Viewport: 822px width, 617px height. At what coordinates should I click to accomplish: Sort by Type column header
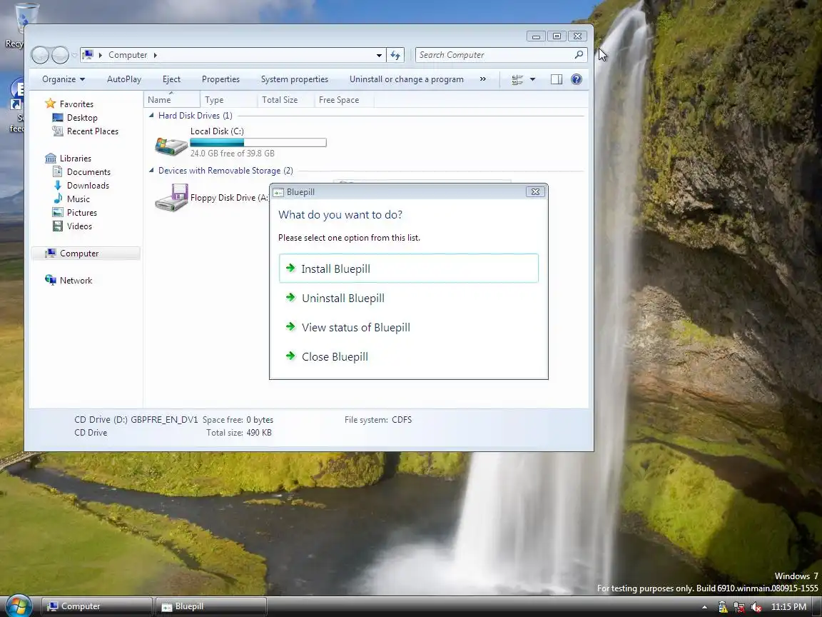tap(228, 100)
